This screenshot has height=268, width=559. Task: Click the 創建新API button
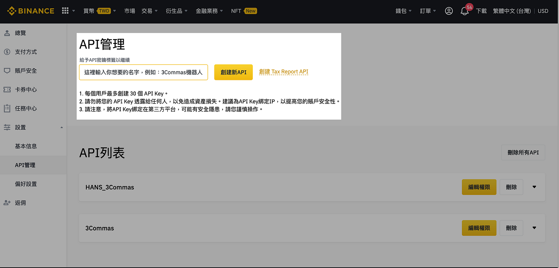pos(234,72)
